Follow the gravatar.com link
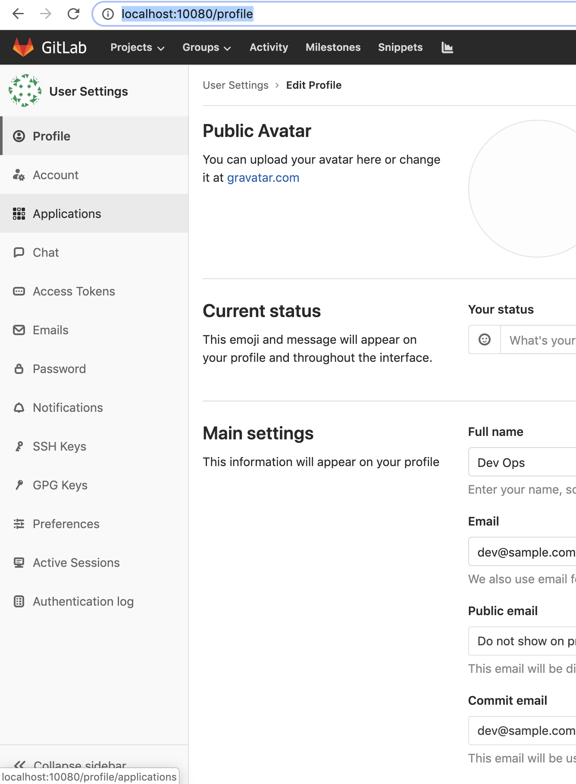This screenshot has height=784, width=576. (x=263, y=177)
